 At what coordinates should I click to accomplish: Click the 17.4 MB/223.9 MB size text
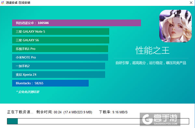pyautogui.click(x=78, y=112)
